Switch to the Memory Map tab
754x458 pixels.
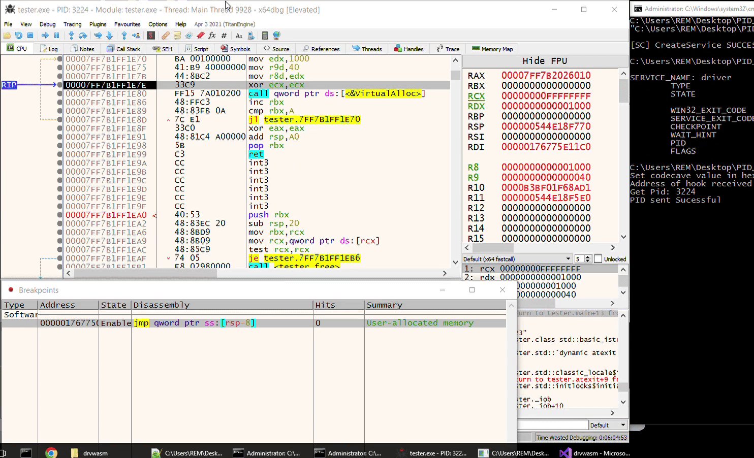492,49
